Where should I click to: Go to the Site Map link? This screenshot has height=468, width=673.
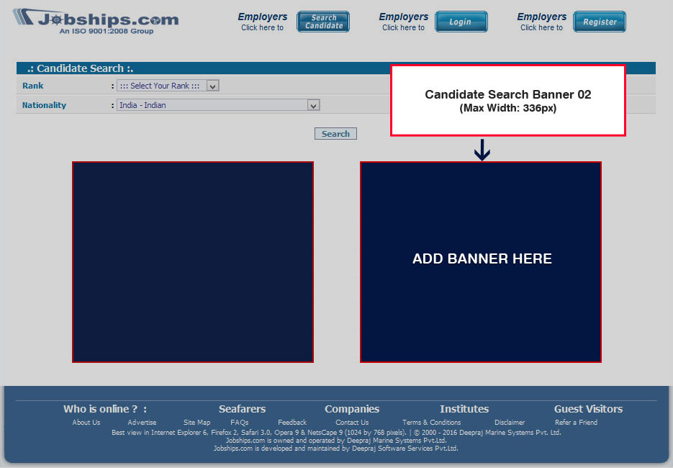pyautogui.click(x=197, y=423)
